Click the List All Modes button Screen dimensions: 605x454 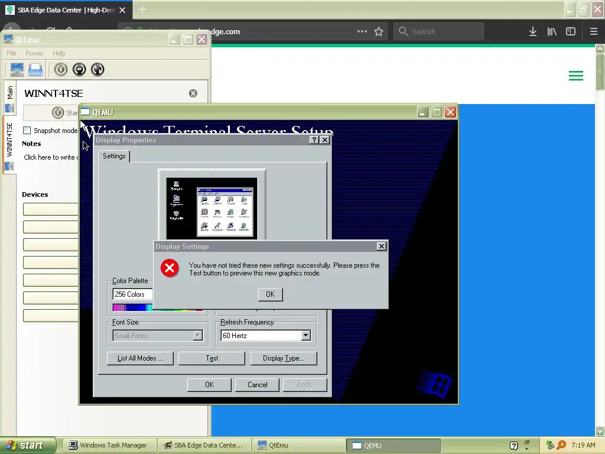pyautogui.click(x=140, y=358)
